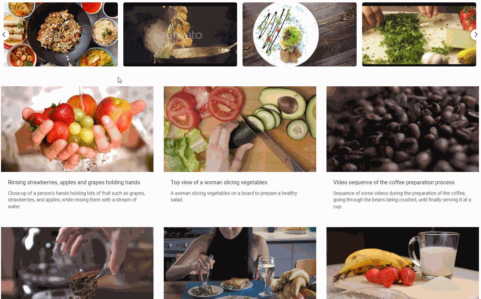Open the envato flaming wok video thumbnail
Image resolution: width=481 pixels, height=299 pixels.
pos(180,34)
